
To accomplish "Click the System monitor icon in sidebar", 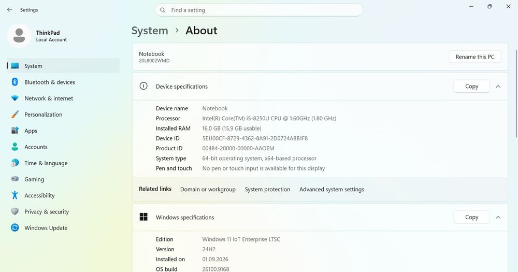I will [x=15, y=66].
